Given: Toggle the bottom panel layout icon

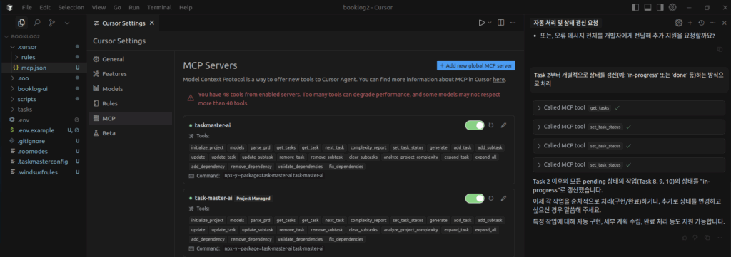Looking at the screenshot, I should (x=647, y=7).
